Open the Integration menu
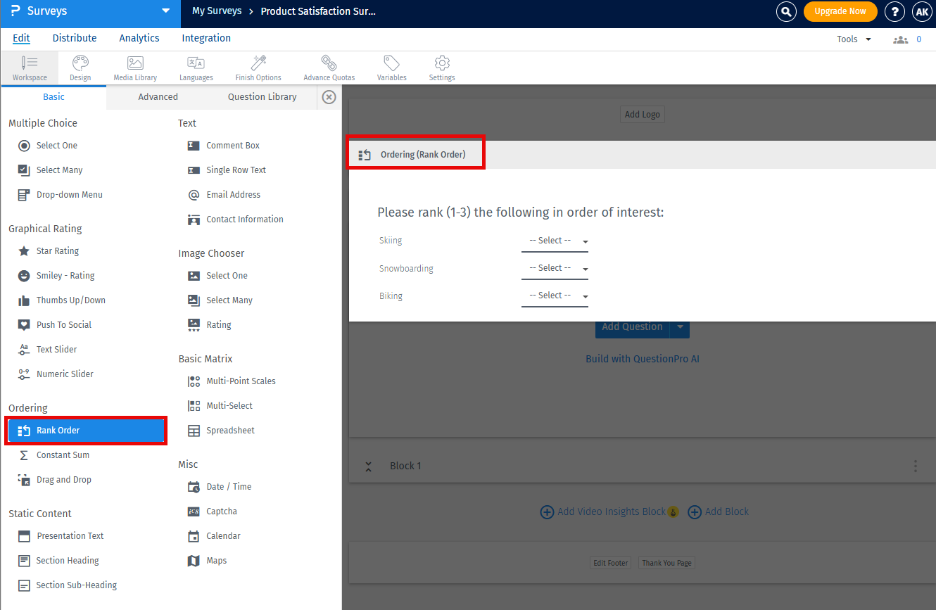The width and height of the screenshot is (936, 610). tap(206, 38)
